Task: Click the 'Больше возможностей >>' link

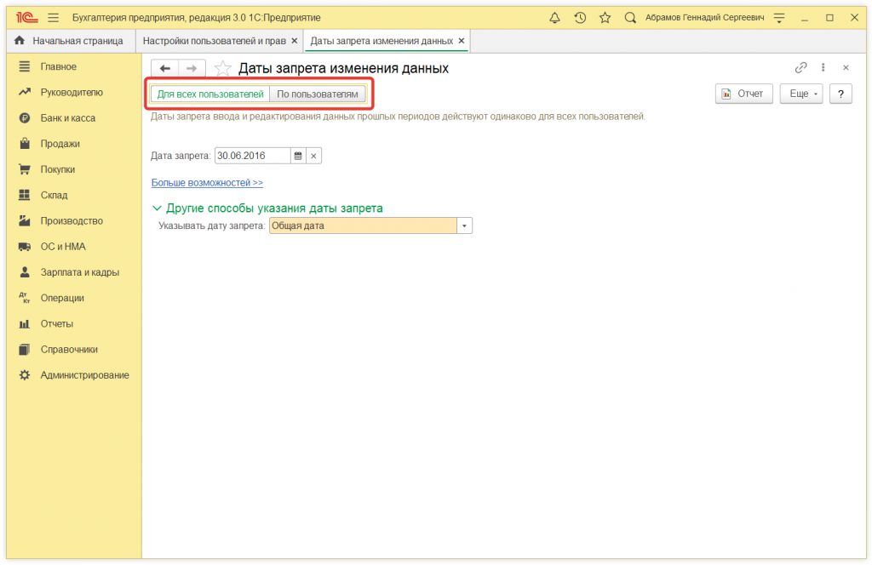Action: pyautogui.click(x=207, y=183)
